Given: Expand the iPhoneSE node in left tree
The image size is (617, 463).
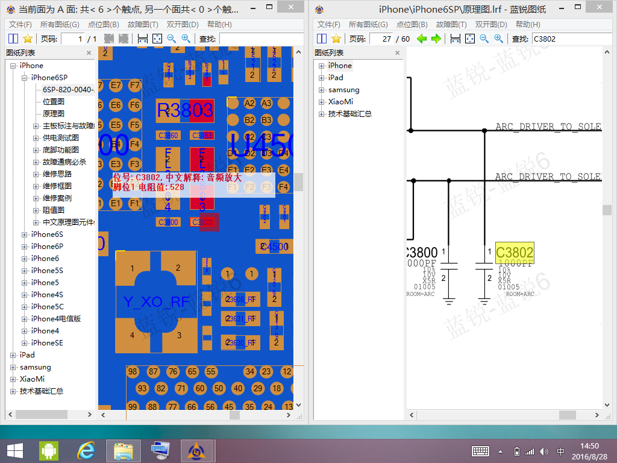Looking at the screenshot, I should [24, 343].
